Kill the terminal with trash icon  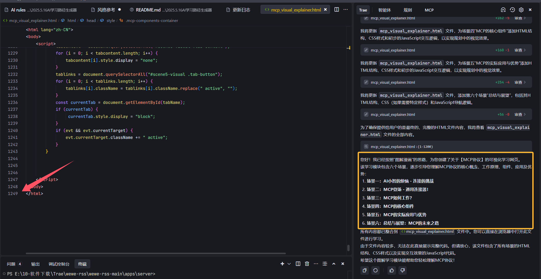(x=307, y=264)
